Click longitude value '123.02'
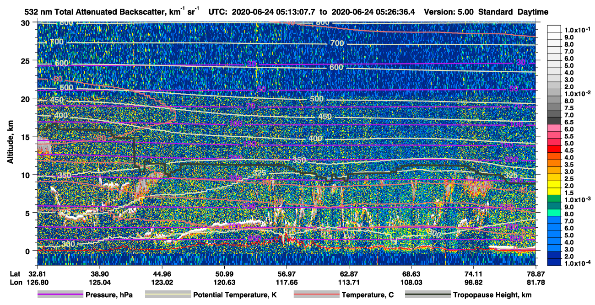 point(162,282)
